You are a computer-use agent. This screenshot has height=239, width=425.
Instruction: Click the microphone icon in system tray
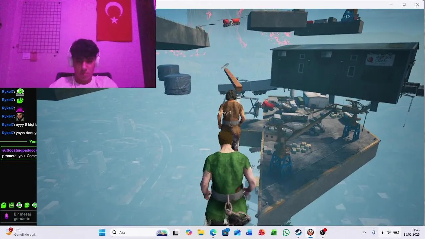pyautogui.click(x=374, y=232)
